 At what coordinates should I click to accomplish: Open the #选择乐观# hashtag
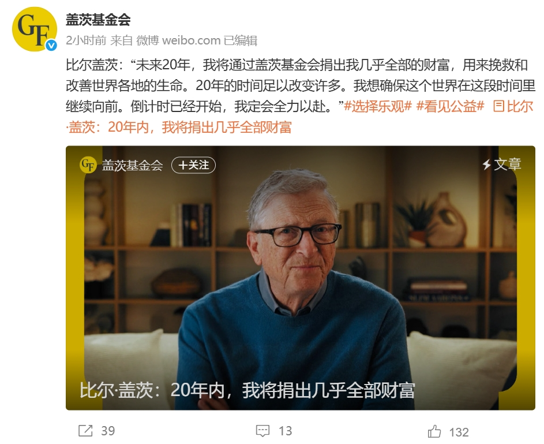click(x=377, y=106)
